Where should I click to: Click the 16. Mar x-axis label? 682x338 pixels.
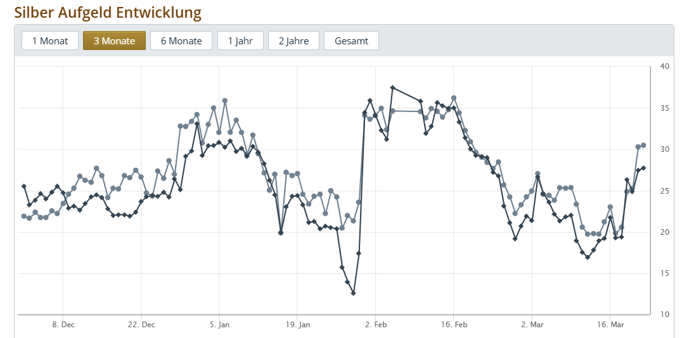(610, 325)
